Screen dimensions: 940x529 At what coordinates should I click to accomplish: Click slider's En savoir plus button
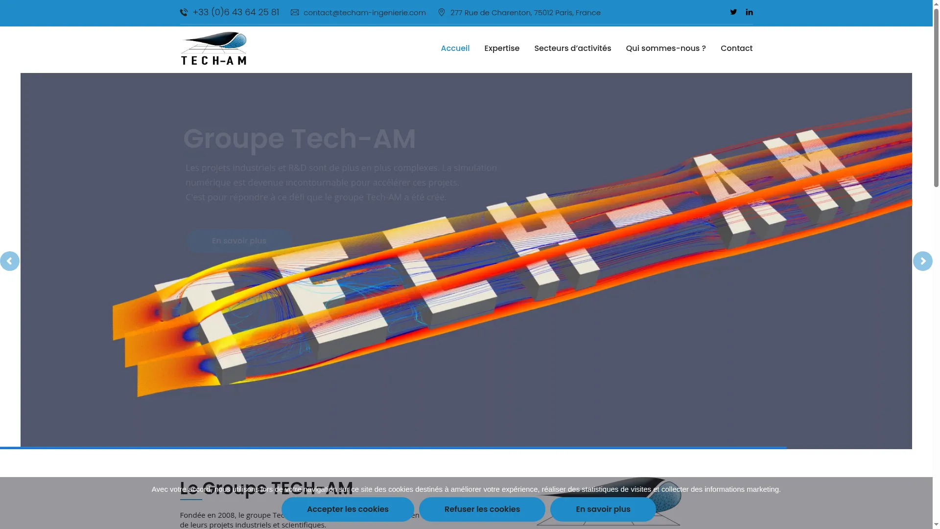click(x=239, y=241)
